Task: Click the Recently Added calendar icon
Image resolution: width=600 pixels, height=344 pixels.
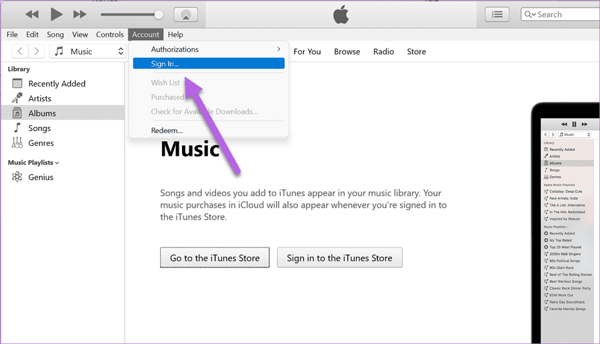Action: 17,83
